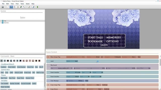Click the green puzzle-piece toolbar icon
161x90 pixels.
point(21,7)
